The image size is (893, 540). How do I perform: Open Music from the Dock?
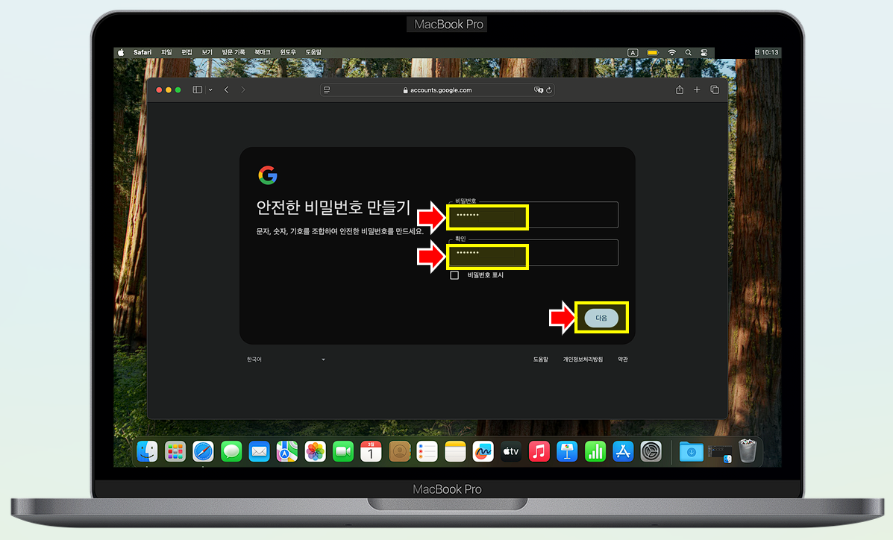pyautogui.click(x=539, y=452)
